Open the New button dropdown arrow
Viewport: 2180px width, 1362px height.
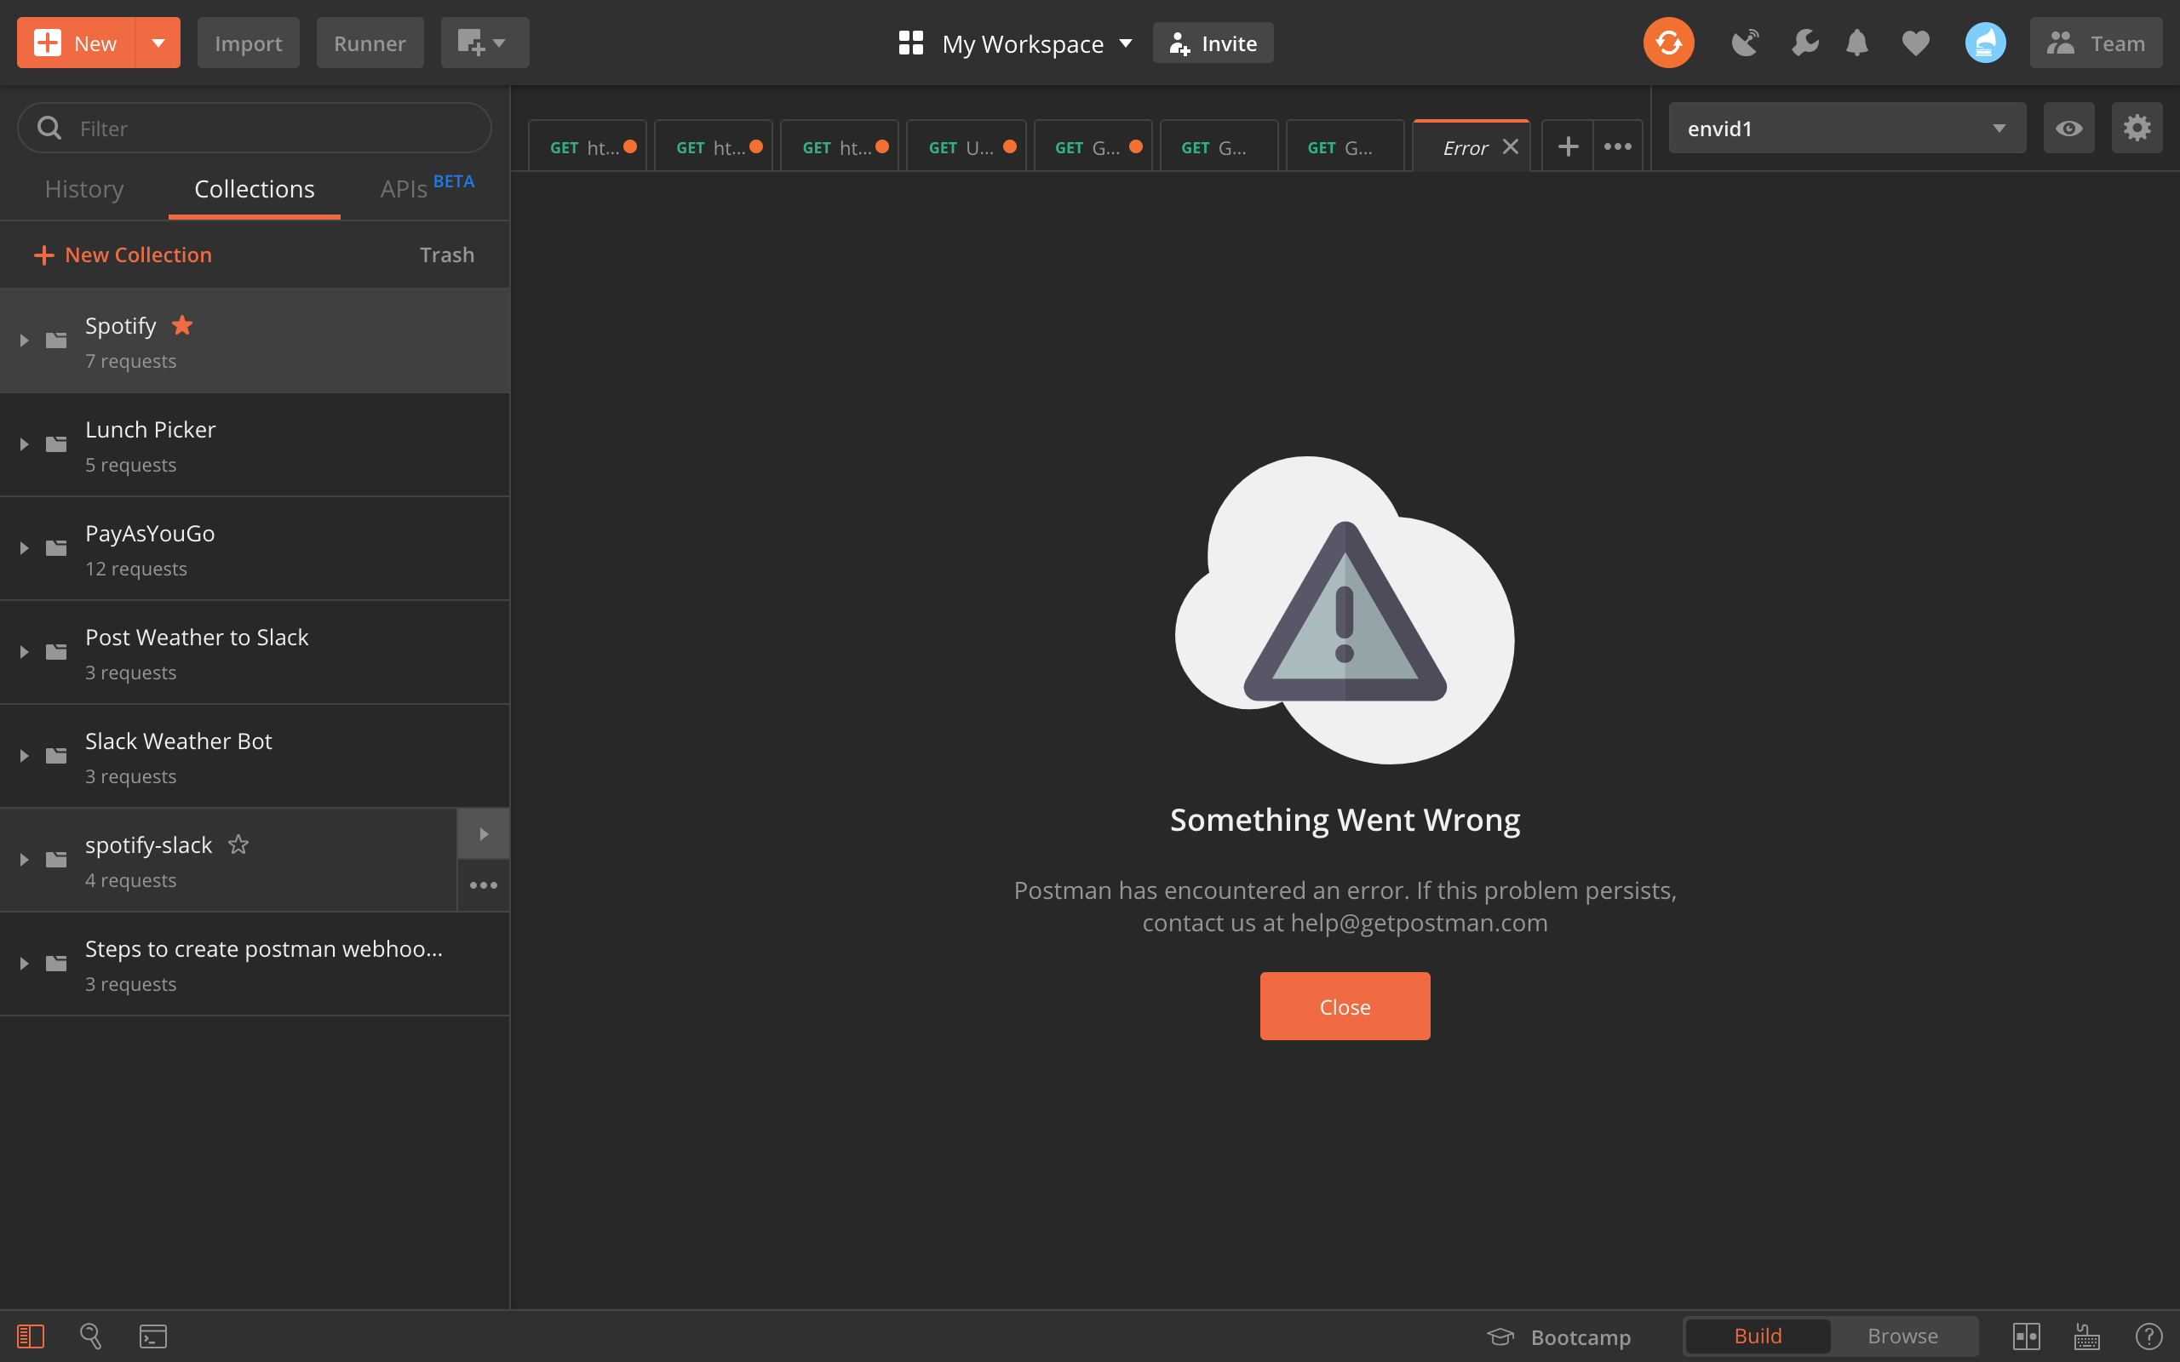(x=158, y=43)
